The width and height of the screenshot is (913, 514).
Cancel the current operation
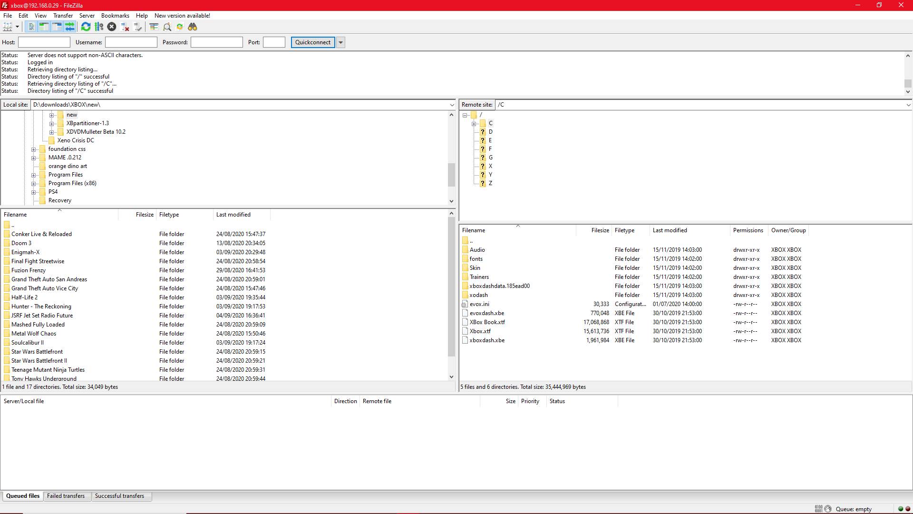(x=112, y=27)
